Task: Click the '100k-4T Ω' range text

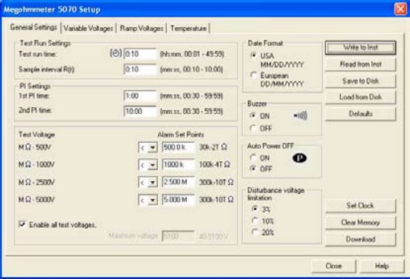Action: coord(215,164)
